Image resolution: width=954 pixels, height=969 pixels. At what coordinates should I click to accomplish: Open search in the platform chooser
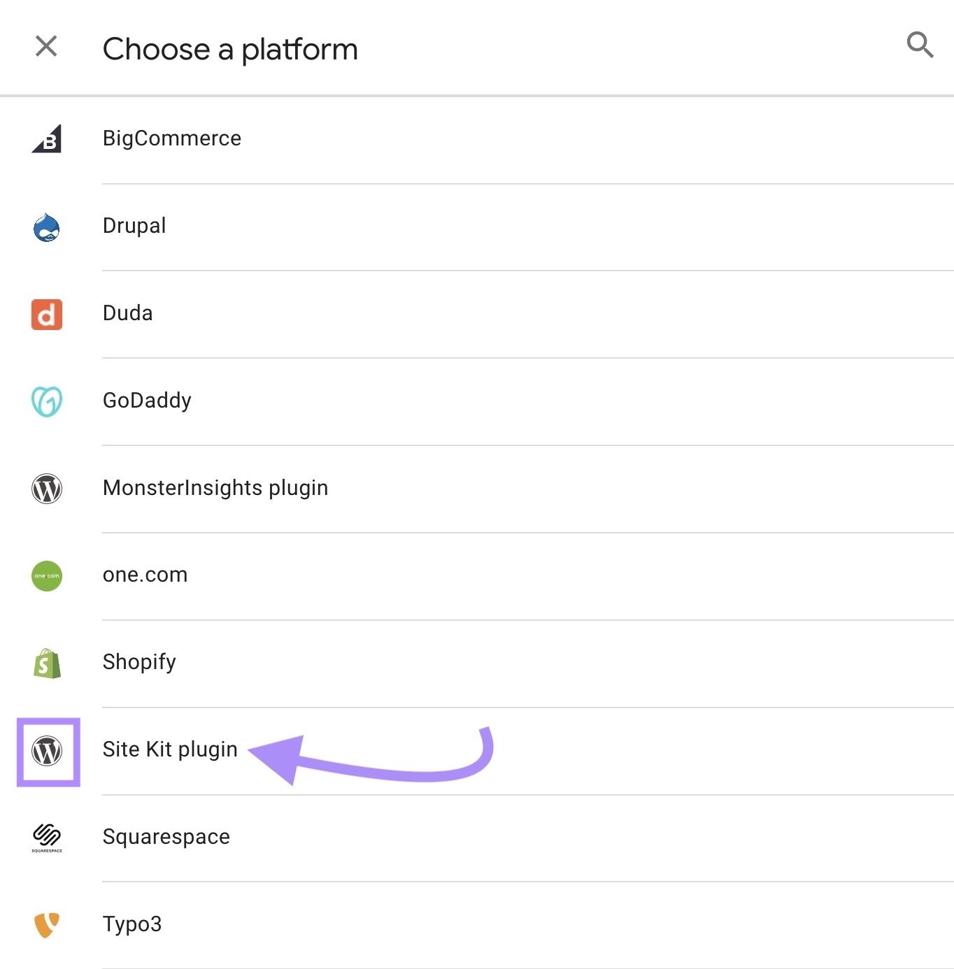(x=920, y=45)
